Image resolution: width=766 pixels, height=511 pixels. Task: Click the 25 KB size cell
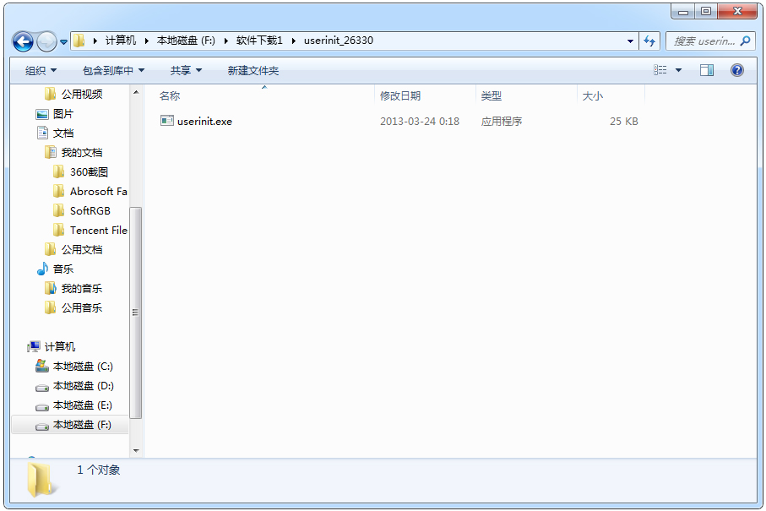point(624,121)
